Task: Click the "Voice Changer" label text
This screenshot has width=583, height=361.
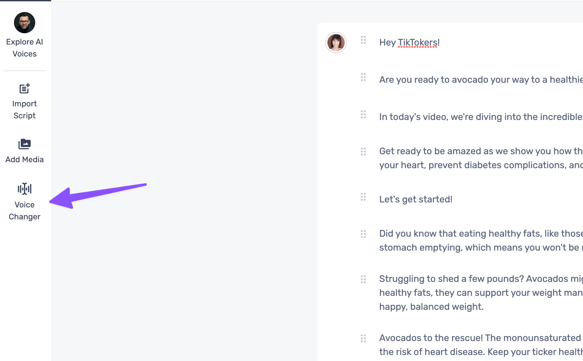Action: pyautogui.click(x=25, y=211)
